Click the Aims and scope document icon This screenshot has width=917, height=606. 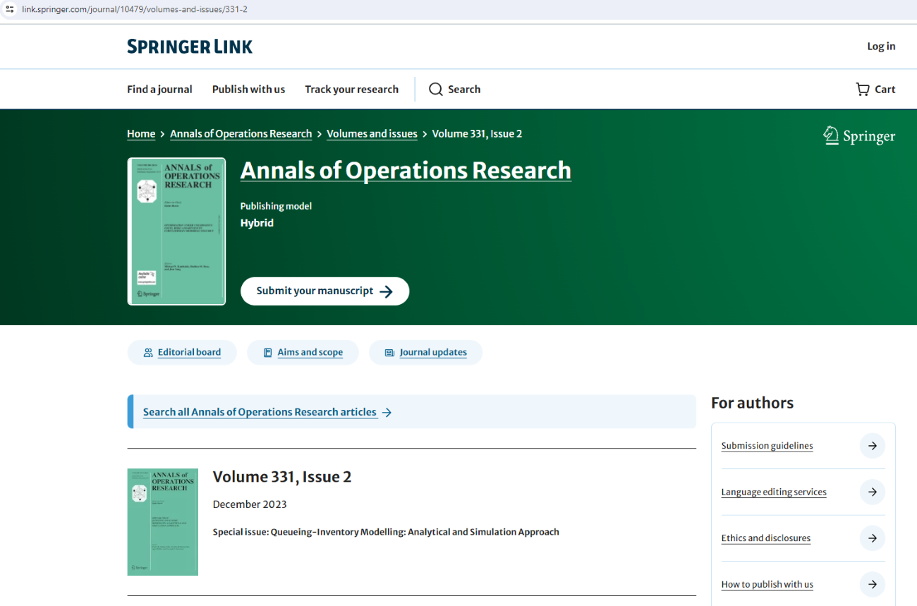click(267, 352)
